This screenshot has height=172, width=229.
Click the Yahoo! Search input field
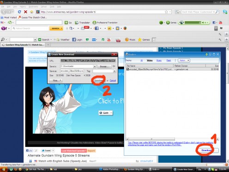coord(30,28)
